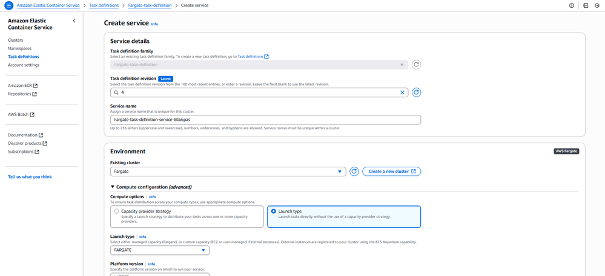Image resolution: width=605 pixels, height=276 pixels.
Task: Open the Launch type FARGATE dropdown
Action: 160,250
